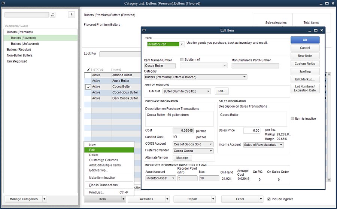Select Make Item Inactive menu entry
This screenshot has height=209, width=337.
(102, 178)
